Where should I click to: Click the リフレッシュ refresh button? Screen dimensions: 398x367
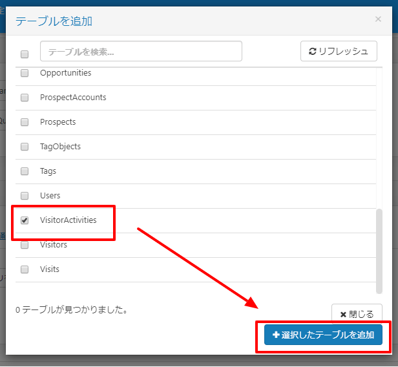pos(339,51)
